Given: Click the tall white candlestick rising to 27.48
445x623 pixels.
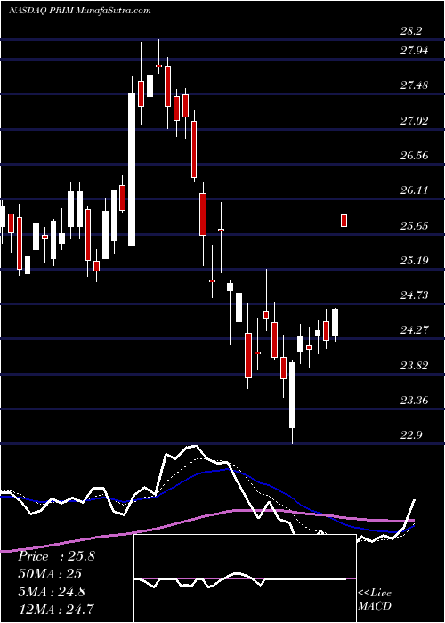Looking at the screenshot, I should pyautogui.click(x=132, y=169).
